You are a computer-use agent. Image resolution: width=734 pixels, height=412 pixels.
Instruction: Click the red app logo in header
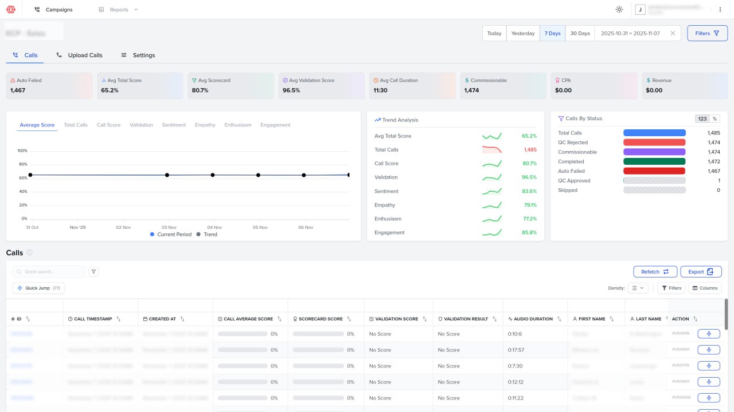10,9
